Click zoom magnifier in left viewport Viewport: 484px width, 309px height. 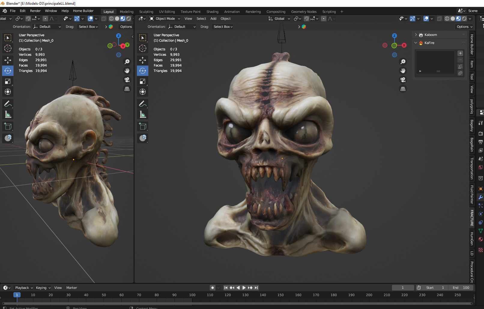click(x=127, y=62)
